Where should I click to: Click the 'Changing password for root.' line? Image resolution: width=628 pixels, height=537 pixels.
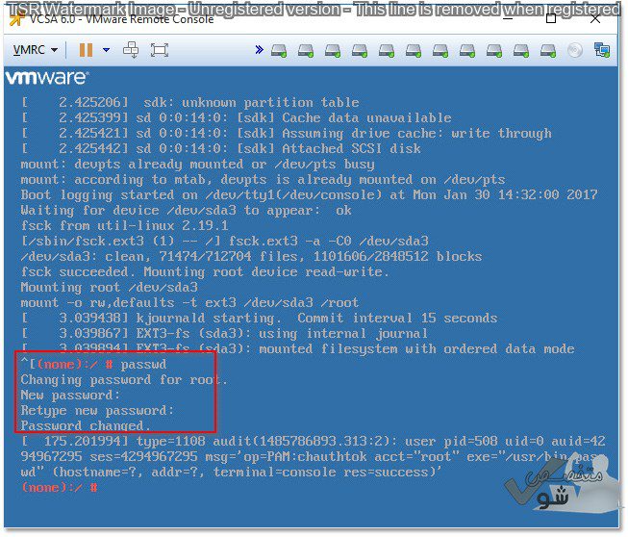124,380
